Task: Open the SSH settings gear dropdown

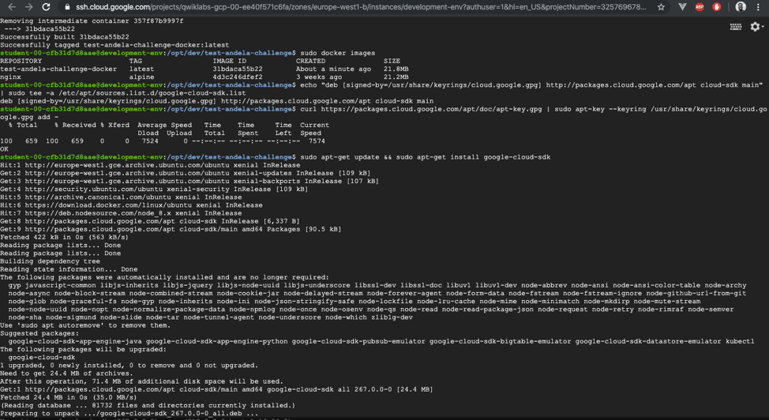Action: [756, 27]
